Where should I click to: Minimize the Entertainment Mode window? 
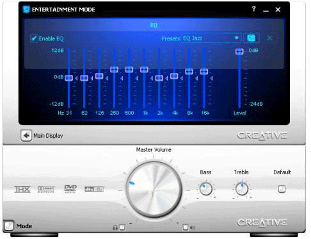click(x=266, y=10)
